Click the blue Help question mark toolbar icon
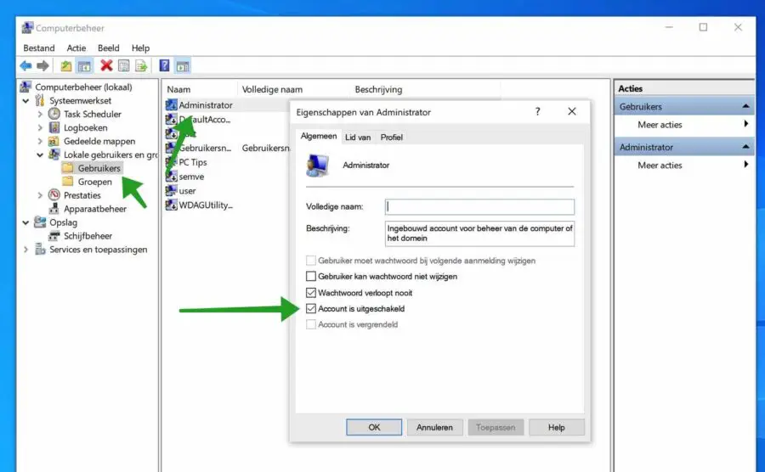765x472 pixels. coord(164,65)
